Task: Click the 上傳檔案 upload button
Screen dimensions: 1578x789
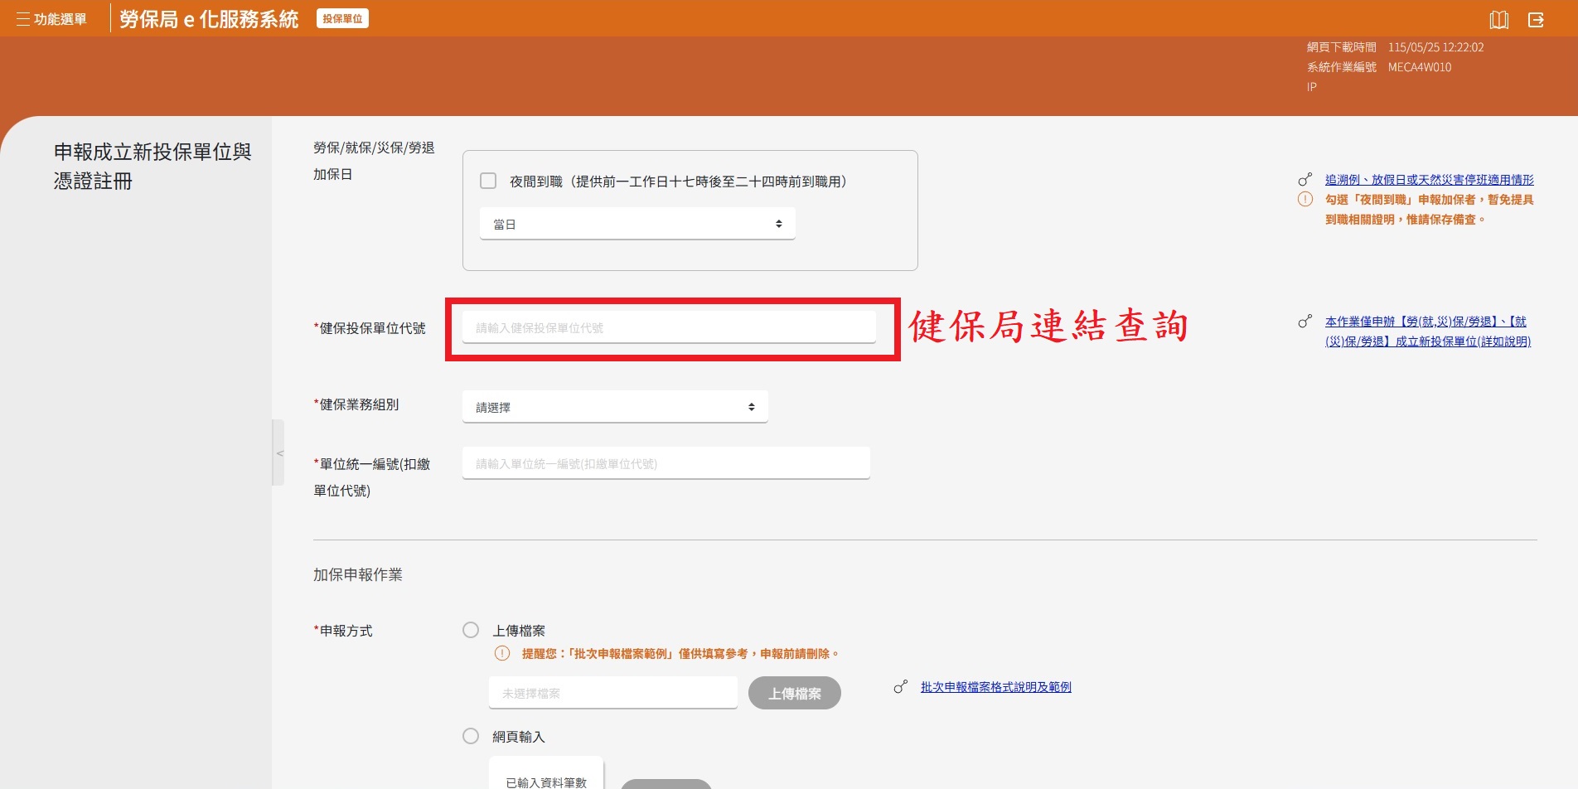Action: click(795, 693)
